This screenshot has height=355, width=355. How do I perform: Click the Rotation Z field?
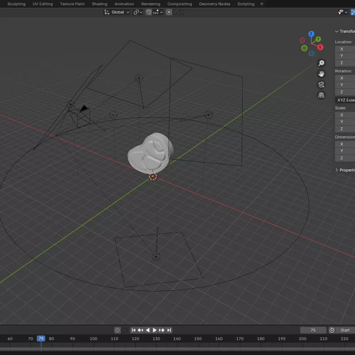(345, 92)
